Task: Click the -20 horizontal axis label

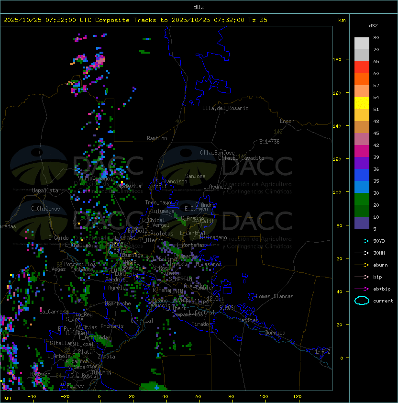Action: 65,397
